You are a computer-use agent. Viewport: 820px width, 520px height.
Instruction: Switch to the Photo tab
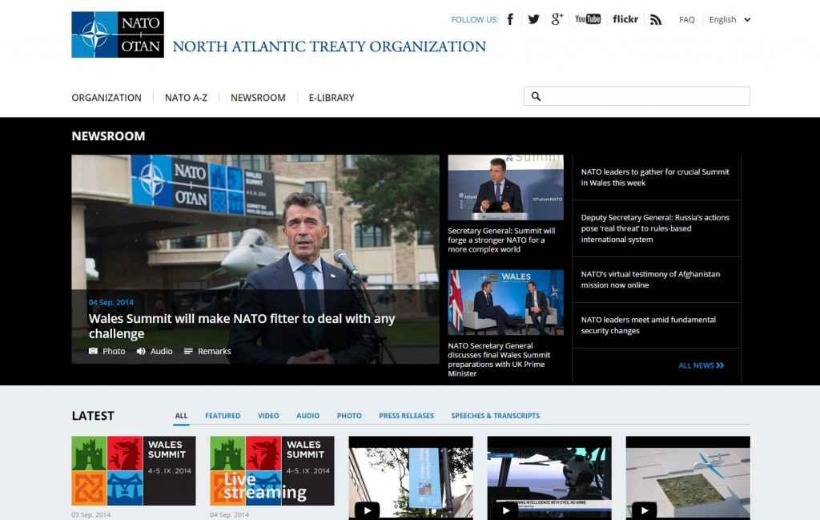(x=349, y=416)
